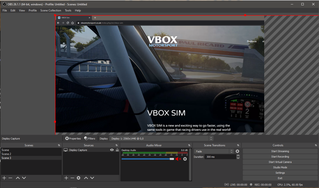Close the VBOX Sim browser tab in preview

(x=89, y=18)
